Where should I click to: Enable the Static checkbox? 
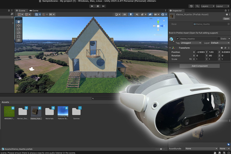[x=218, y=39]
